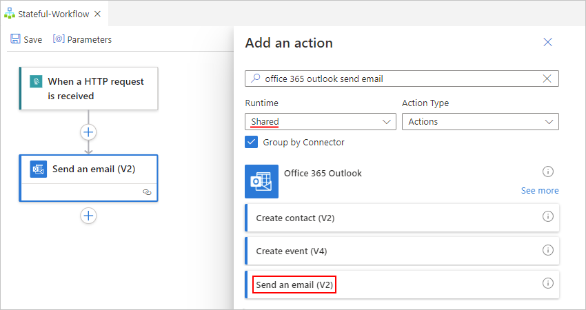Add step below Send an email node

pyautogui.click(x=88, y=216)
